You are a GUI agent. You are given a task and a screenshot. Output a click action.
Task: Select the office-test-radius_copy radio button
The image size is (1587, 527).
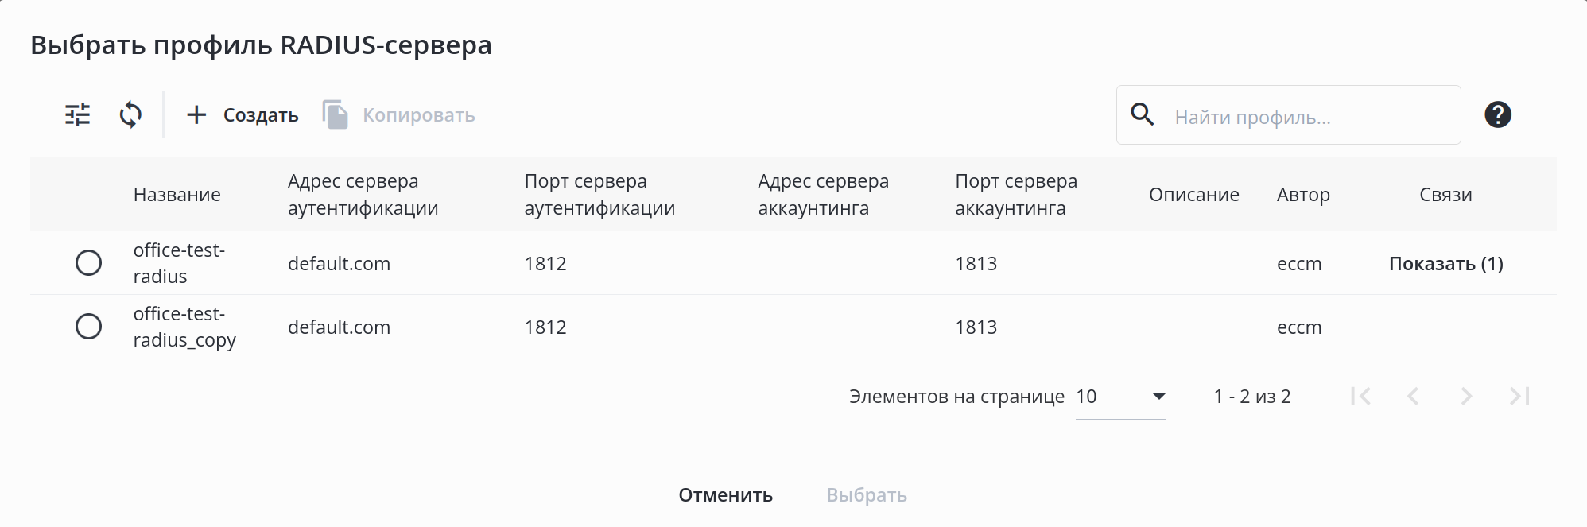click(88, 327)
